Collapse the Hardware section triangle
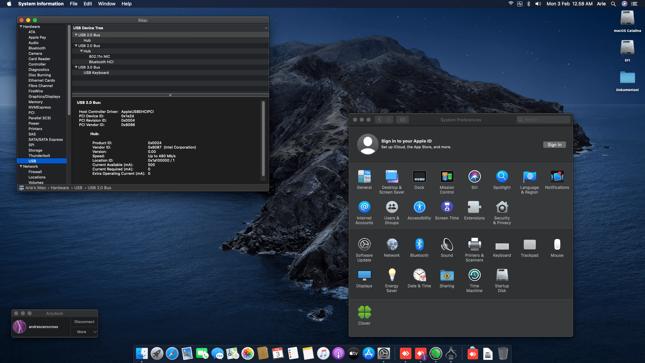The width and height of the screenshot is (645, 363). 21,27
